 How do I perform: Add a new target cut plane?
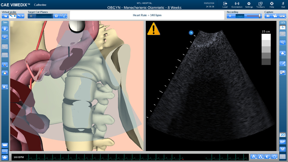pos(56,16)
